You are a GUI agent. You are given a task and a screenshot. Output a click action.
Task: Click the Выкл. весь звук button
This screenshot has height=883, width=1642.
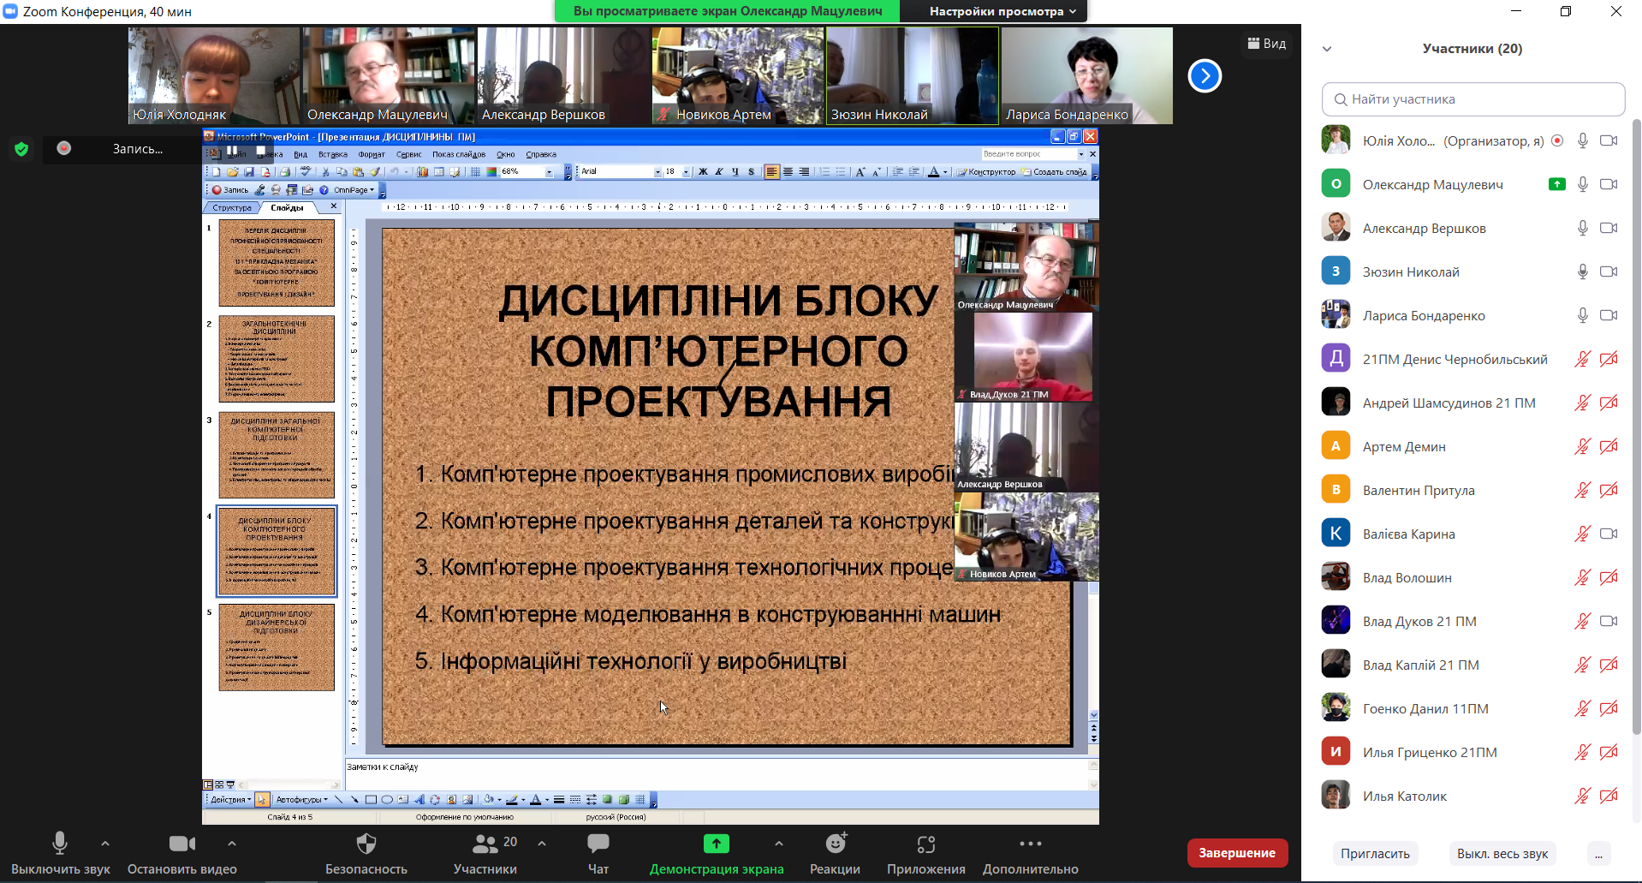(1502, 853)
